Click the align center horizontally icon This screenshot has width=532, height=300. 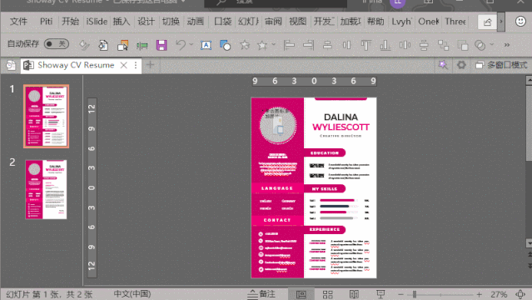click(327, 45)
